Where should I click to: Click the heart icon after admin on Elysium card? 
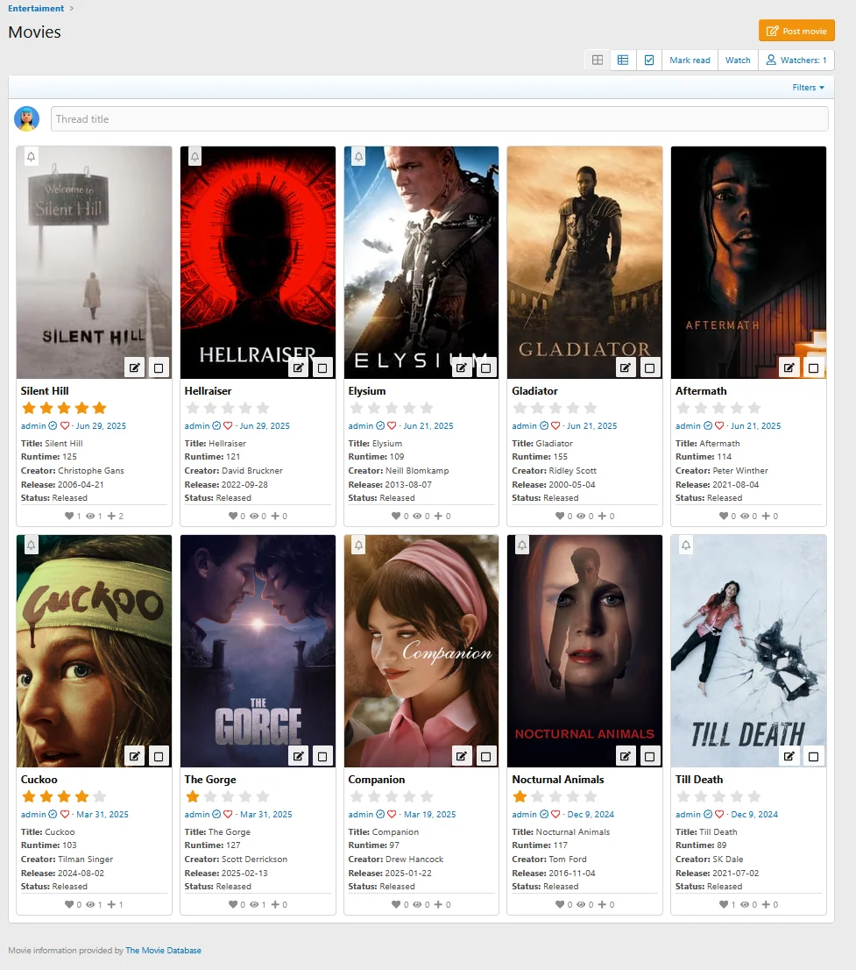click(x=392, y=425)
